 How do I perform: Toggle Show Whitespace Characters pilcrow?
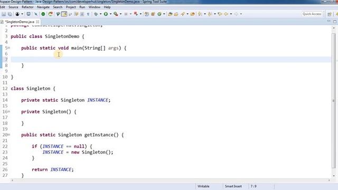(88, 14)
